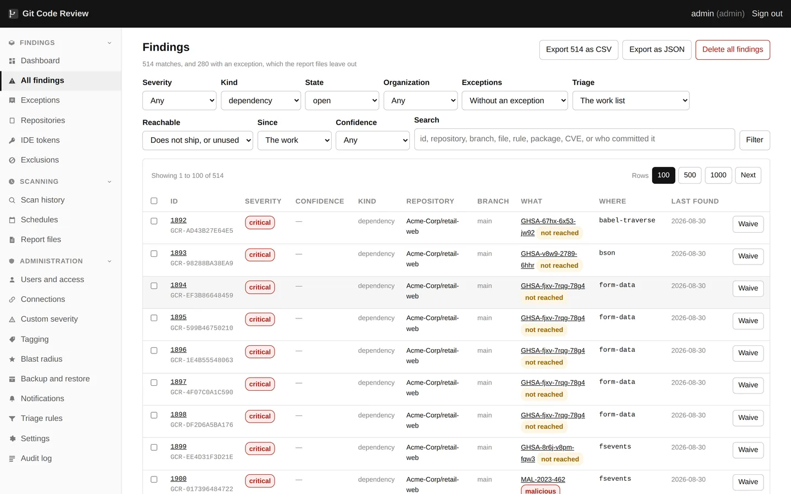Click the Scan history magnifier icon
The height and width of the screenshot is (494, 791).
point(12,200)
